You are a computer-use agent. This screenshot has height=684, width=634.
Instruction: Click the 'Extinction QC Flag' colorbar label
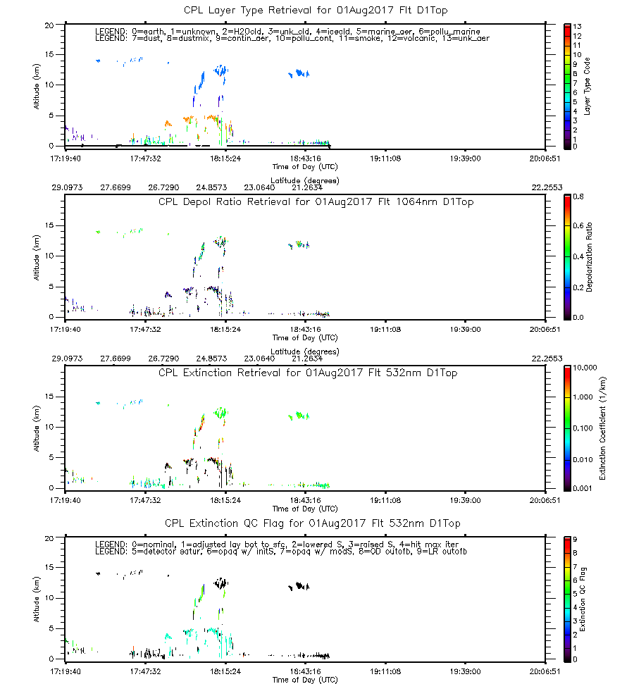pos(583,599)
